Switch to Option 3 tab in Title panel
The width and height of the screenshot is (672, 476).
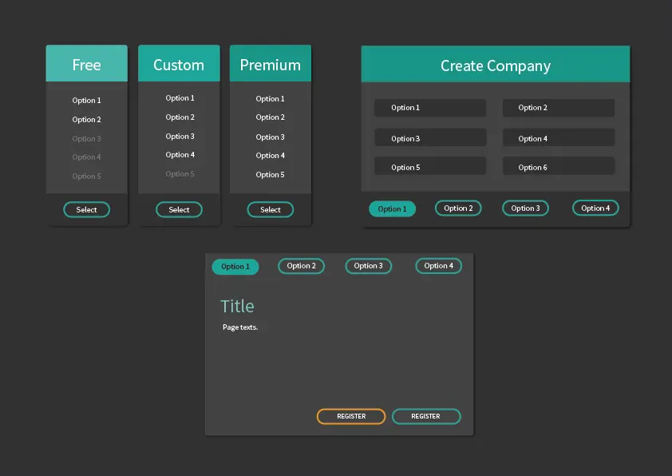[x=369, y=266]
